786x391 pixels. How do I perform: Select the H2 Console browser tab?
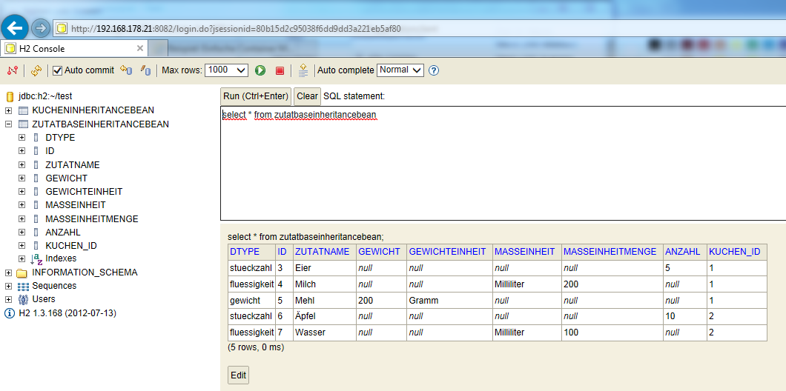click(73, 49)
